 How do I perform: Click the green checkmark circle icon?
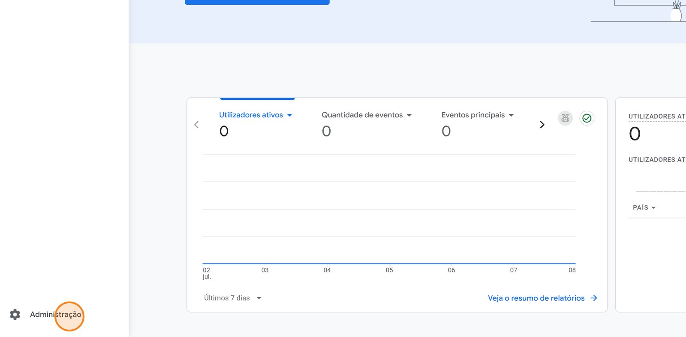point(587,118)
